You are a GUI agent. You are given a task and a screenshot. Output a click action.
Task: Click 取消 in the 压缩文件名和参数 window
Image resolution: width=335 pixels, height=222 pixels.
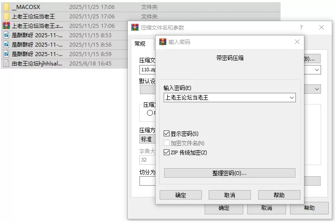point(266,208)
